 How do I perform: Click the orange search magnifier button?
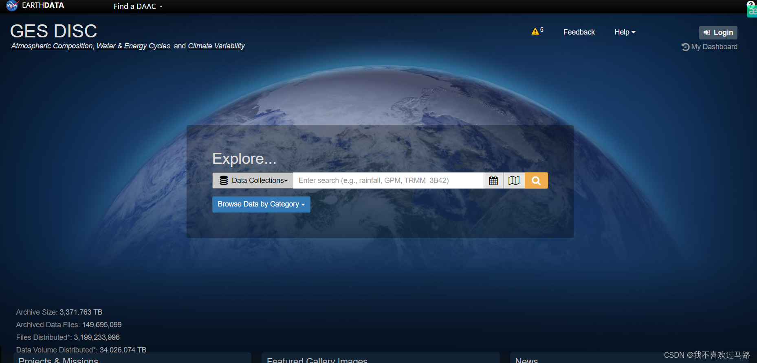(536, 180)
